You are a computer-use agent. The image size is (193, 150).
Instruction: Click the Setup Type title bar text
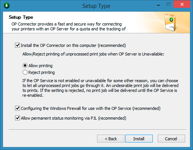tap(96, 6)
